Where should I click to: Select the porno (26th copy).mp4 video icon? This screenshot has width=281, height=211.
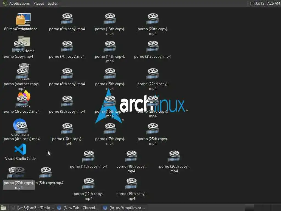[x=174, y=156]
